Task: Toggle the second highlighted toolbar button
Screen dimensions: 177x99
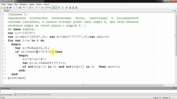Action: [56, 7]
